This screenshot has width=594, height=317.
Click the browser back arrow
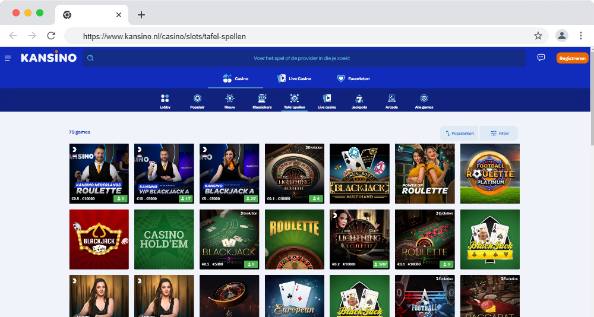click(x=13, y=36)
